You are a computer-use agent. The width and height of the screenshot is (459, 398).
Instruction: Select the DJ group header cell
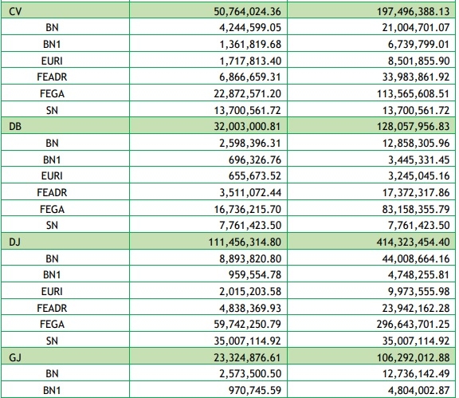(x=65, y=242)
